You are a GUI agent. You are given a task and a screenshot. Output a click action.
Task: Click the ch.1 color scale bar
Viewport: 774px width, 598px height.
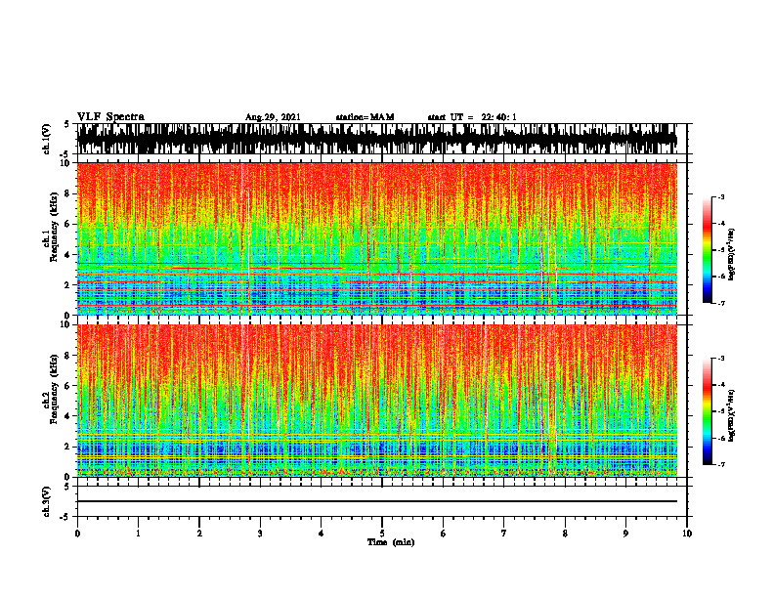[707, 250]
